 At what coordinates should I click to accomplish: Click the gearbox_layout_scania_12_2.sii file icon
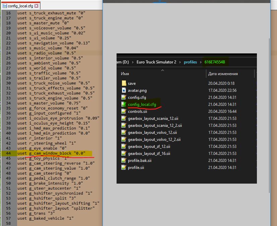[124, 125]
